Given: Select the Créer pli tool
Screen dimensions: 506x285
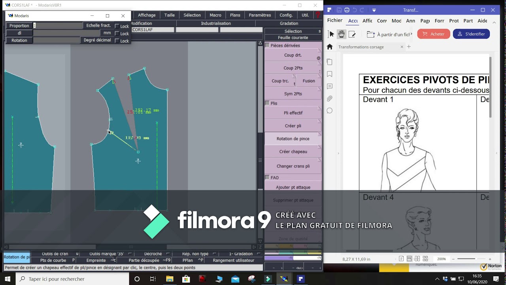Looking at the screenshot, I should [293, 126].
